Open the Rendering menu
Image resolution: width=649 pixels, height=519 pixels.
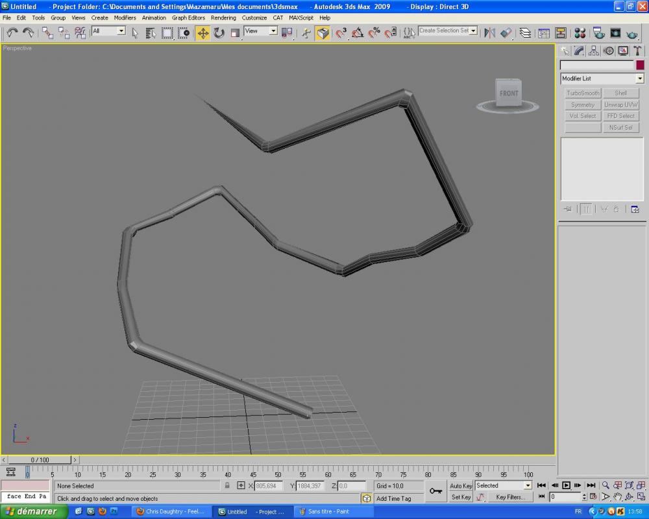click(x=223, y=18)
